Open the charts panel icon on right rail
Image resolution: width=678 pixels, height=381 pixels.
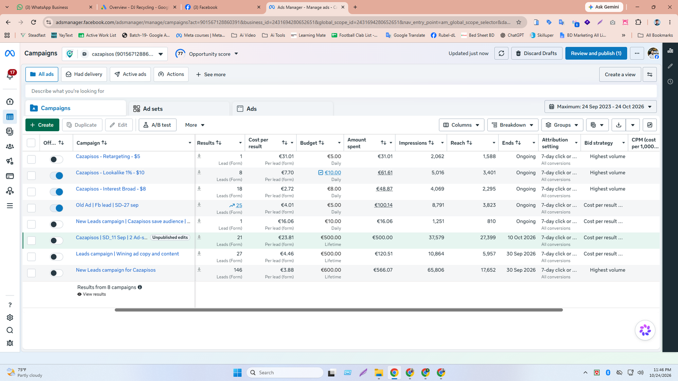[x=670, y=51]
